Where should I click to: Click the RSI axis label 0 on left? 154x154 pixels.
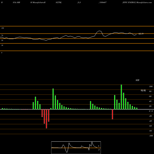[x=2, y=53]
